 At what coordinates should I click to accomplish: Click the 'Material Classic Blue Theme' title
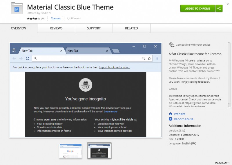point(70,7)
